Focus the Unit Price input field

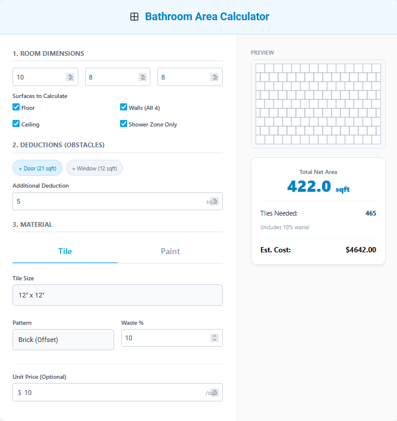[118, 392]
